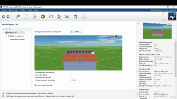
Task: Click the restored backup copies info message
Action: tap(40, 96)
